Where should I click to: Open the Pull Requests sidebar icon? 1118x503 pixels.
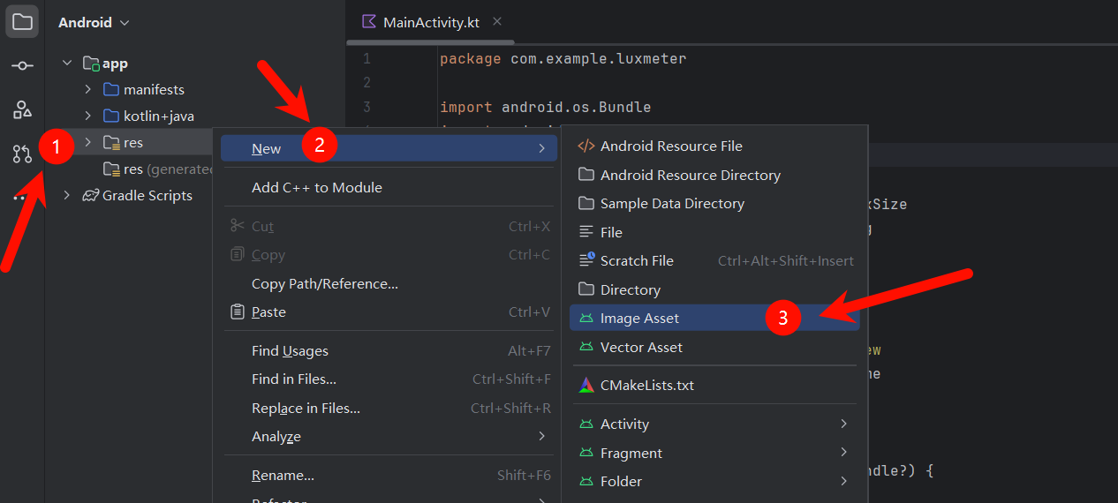22,154
